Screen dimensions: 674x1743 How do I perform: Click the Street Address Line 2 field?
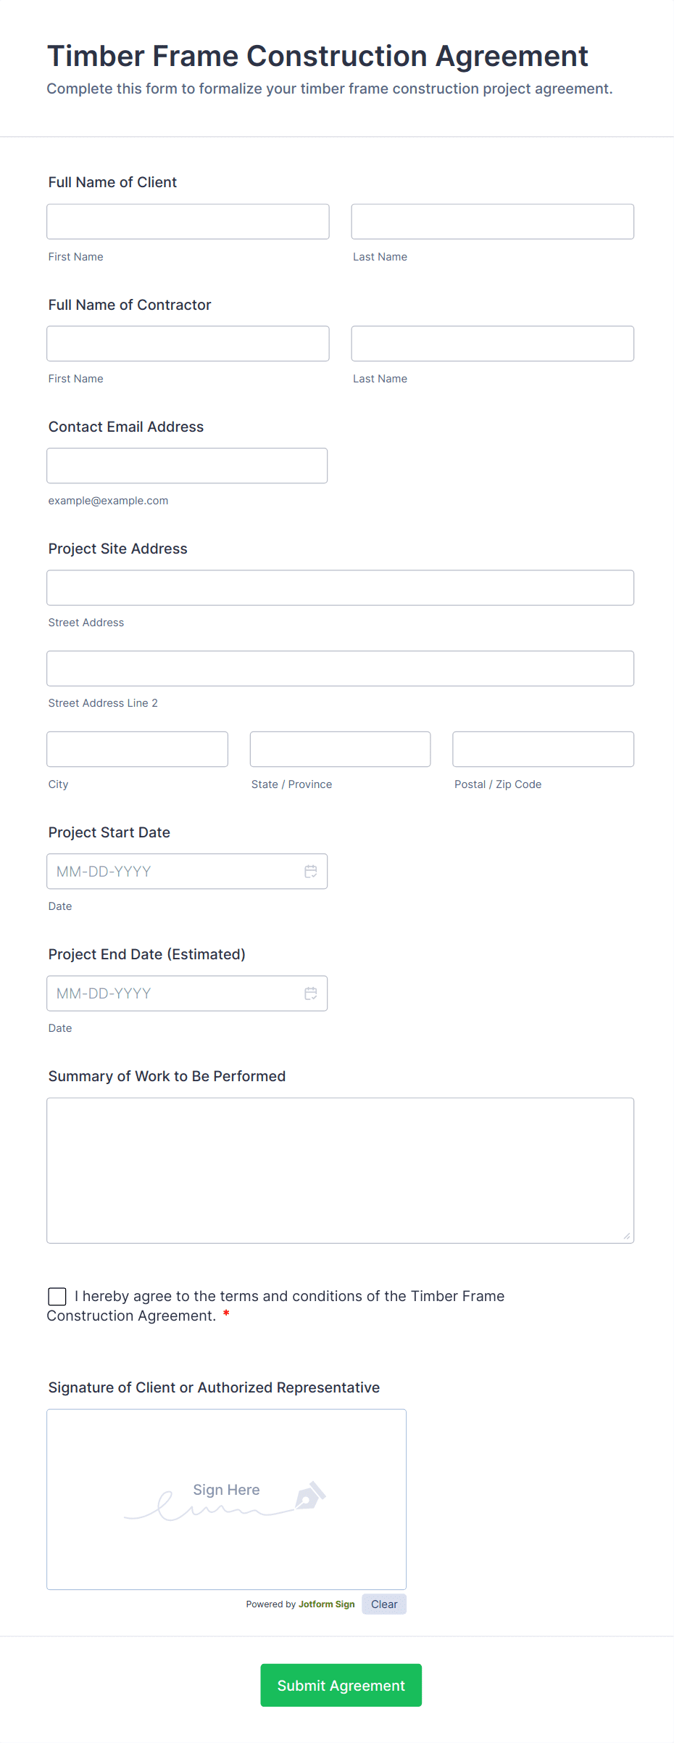[340, 668]
